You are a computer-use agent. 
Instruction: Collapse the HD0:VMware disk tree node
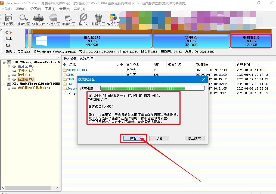pos(4,62)
